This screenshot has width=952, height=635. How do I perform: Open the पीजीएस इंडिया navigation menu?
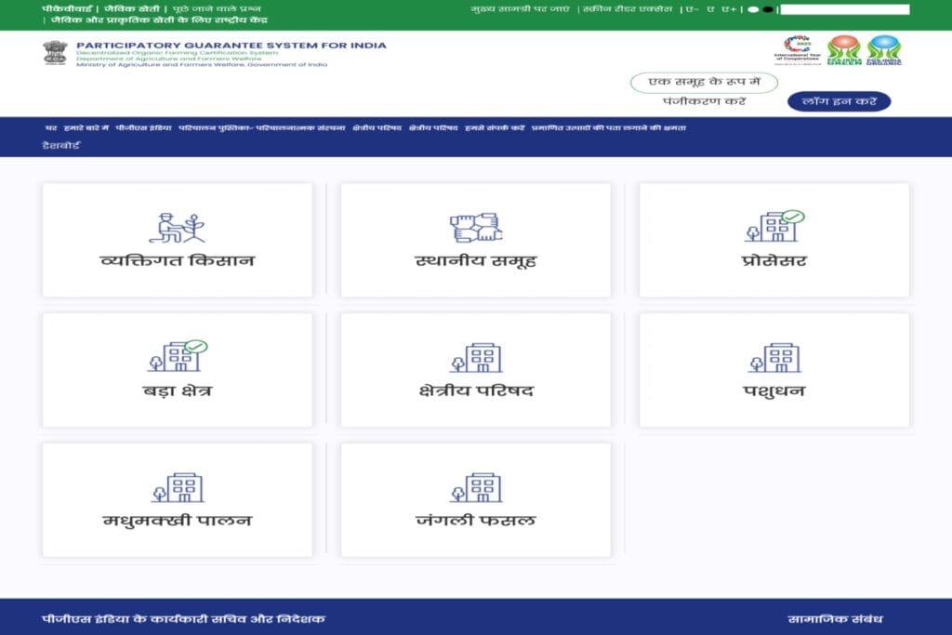[x=143, y=127]
